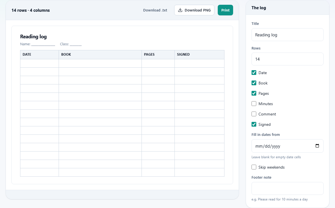
Task: Click the BOOK column header
Action: coord(100,55)
